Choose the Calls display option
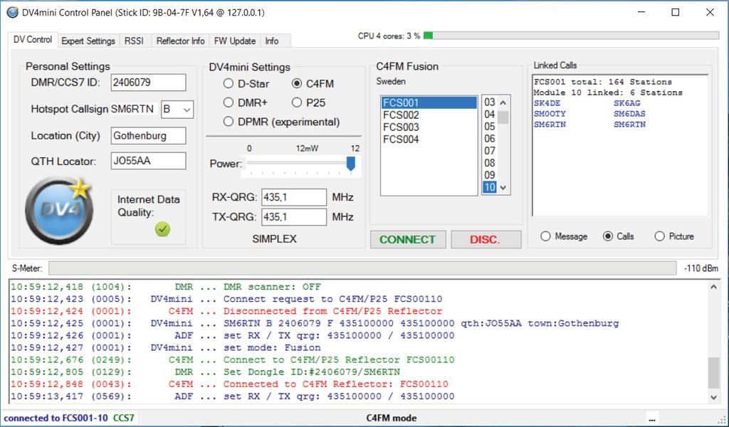This screenshot has height=427, width=729. tap(608, 236)
